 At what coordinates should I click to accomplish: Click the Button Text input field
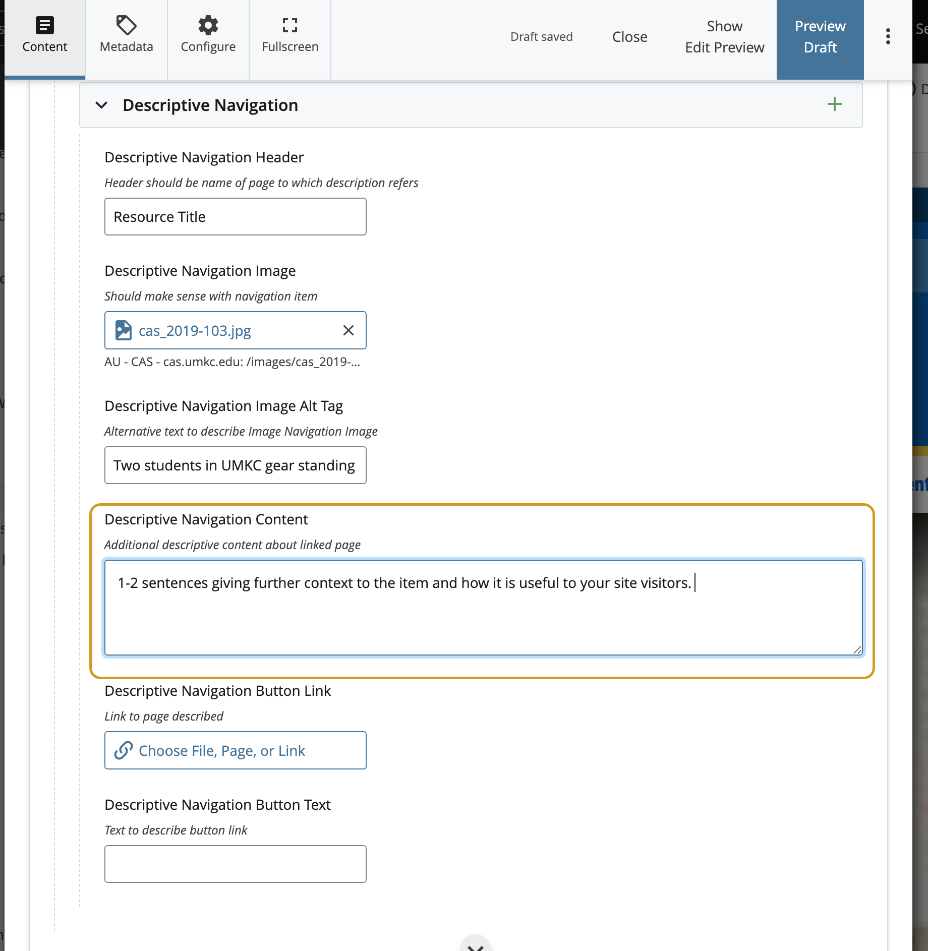(235, 864)
